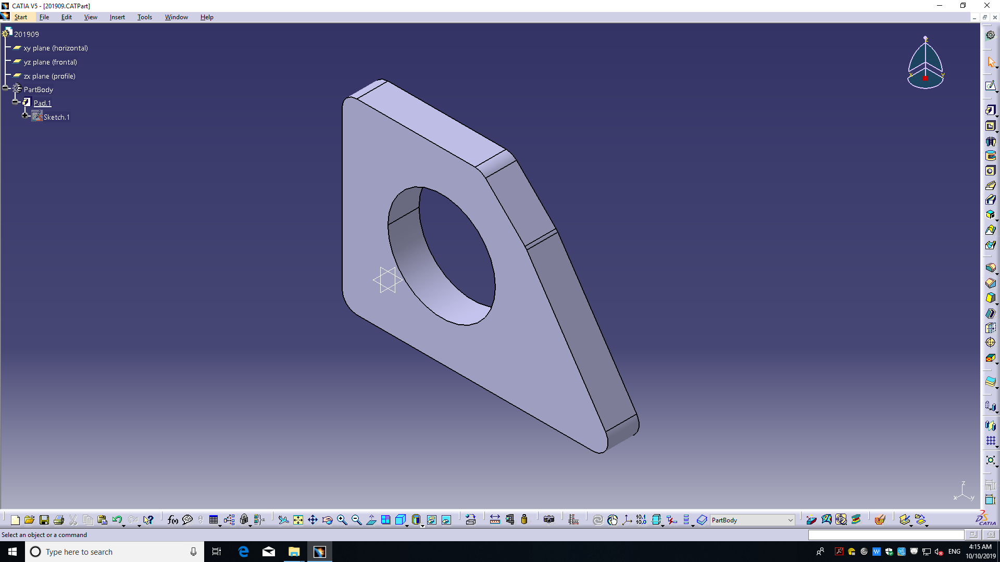Viewport: 1000px width, 562px height.
Task: Open the Tools menu
Action: [144, 17]
